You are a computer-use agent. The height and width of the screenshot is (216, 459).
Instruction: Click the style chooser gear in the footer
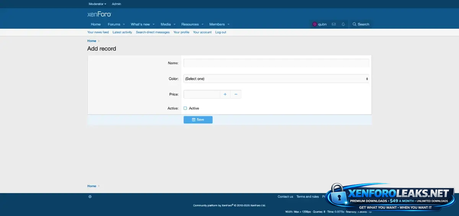[x=90, y=197]
